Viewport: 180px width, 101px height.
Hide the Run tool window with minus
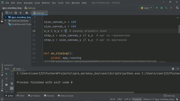tap(178, 69)
